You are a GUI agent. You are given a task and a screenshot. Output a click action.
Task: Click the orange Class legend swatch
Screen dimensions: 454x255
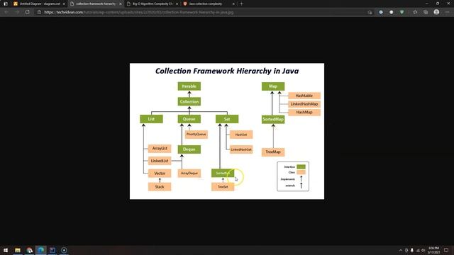301,172
